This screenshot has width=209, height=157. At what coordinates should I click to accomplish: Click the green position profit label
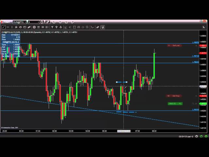175,104
